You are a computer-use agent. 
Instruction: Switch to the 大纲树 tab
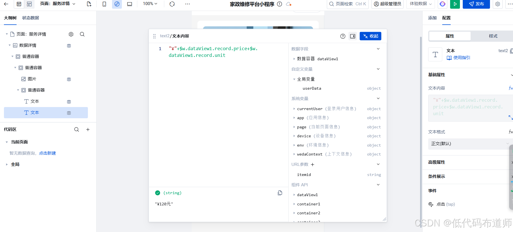point(10,18)
